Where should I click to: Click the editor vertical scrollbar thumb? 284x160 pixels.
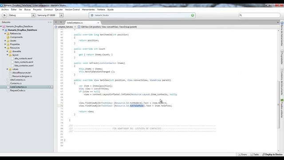point(278,105)
